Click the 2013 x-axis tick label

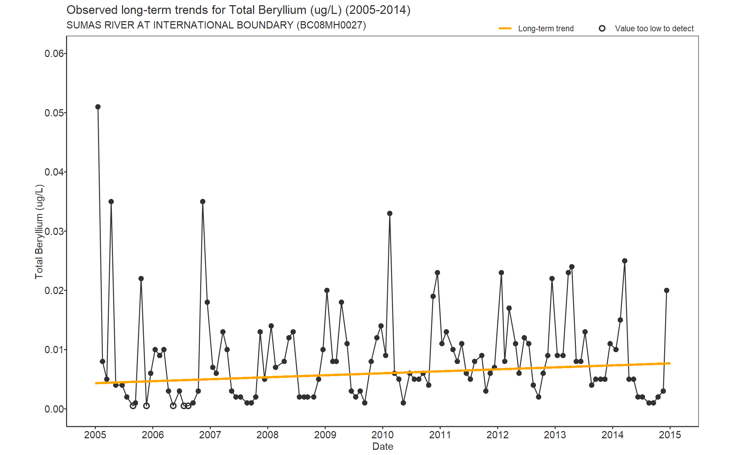coord(555,435)
